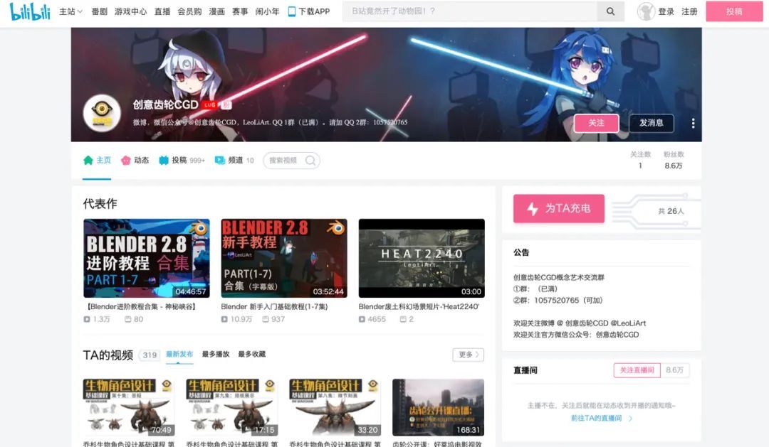Sort videos by 最新发布
This screenshot has height=447, width=769.
179,354
